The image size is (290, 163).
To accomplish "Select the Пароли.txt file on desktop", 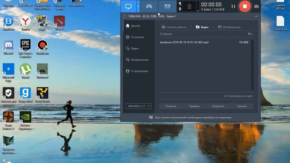I will tap(280, 23).
